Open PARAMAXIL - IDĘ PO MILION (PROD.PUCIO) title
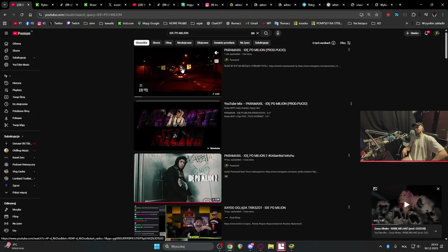Viewport: 448px width, 252px height. pyautogui.click(x=255, y=50)
